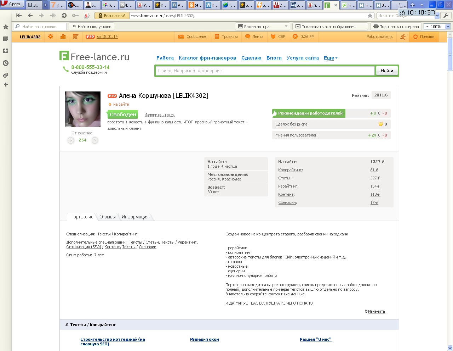This screenshot has width=453, height=351.
Task: Open statistics bar chart icon
Action: pyautogui.click(x=63, y=37)
